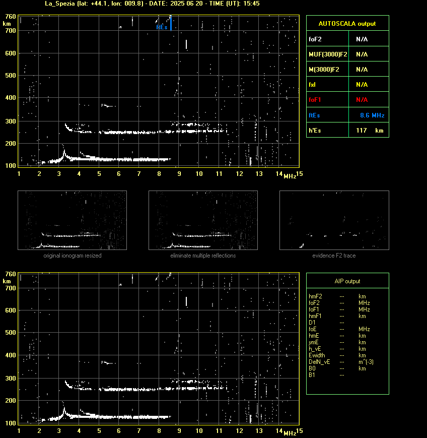Click the 117 km h'Es value
This screenshot has width=427, height=438.
pos(370,131)
